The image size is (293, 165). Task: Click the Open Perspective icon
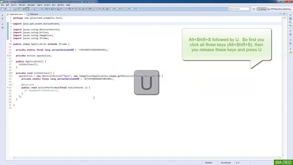pyautogui.click(x=254, y=9)
